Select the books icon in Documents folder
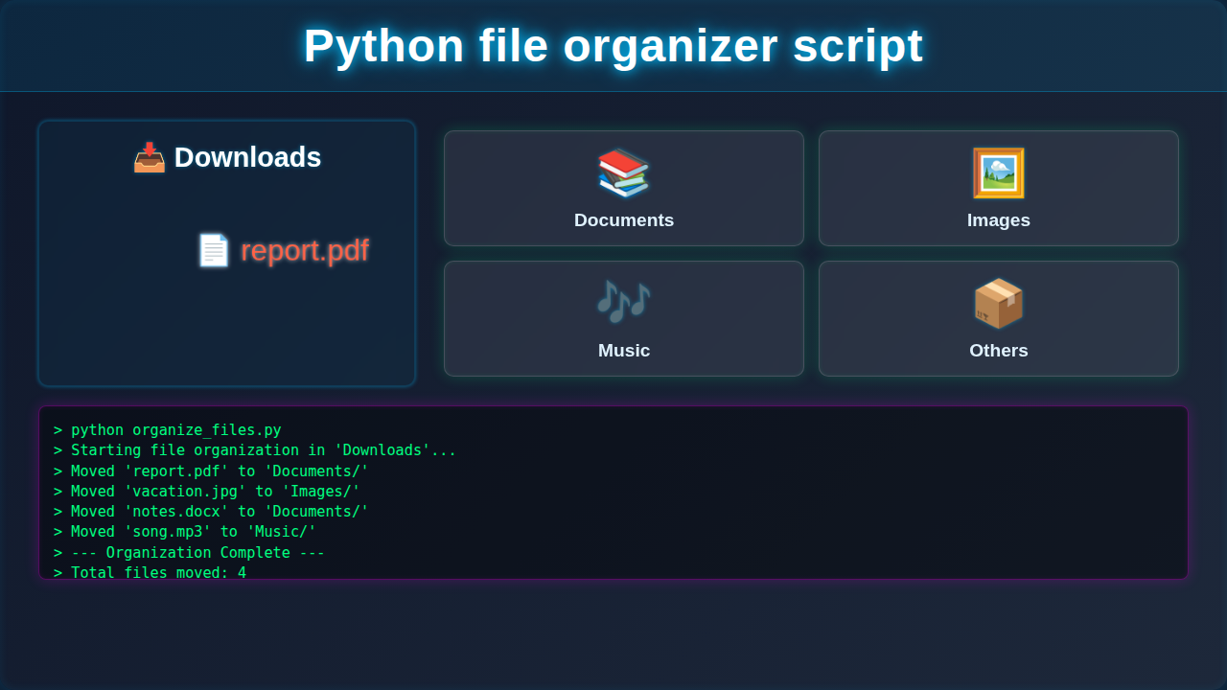Viewport: 1227px width, 690px height. pyautogui.click(x=624, y=172)
